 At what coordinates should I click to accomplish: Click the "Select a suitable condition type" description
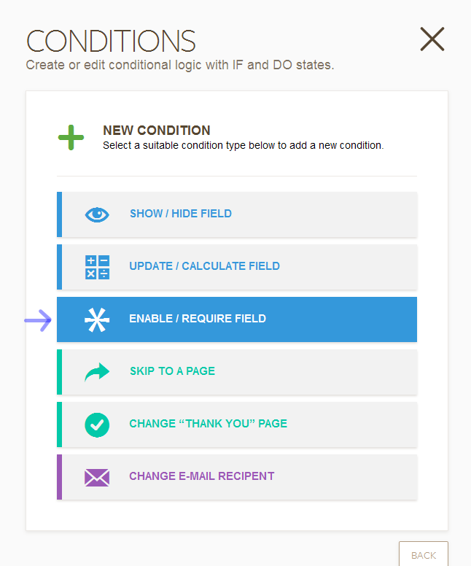pos(243,145)
